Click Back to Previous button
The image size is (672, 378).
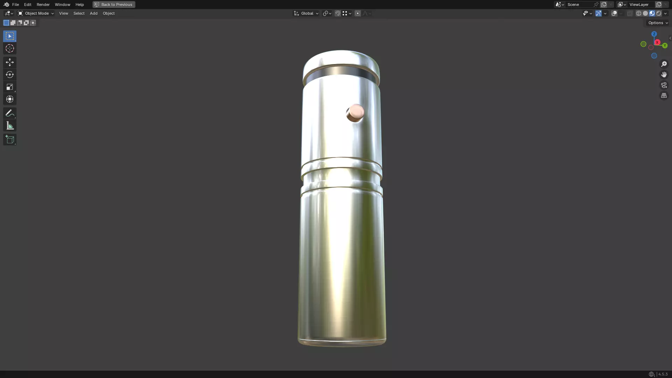(114, 5)
